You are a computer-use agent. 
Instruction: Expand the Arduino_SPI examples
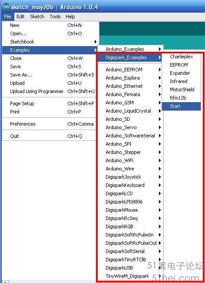(x=130, y=144)
